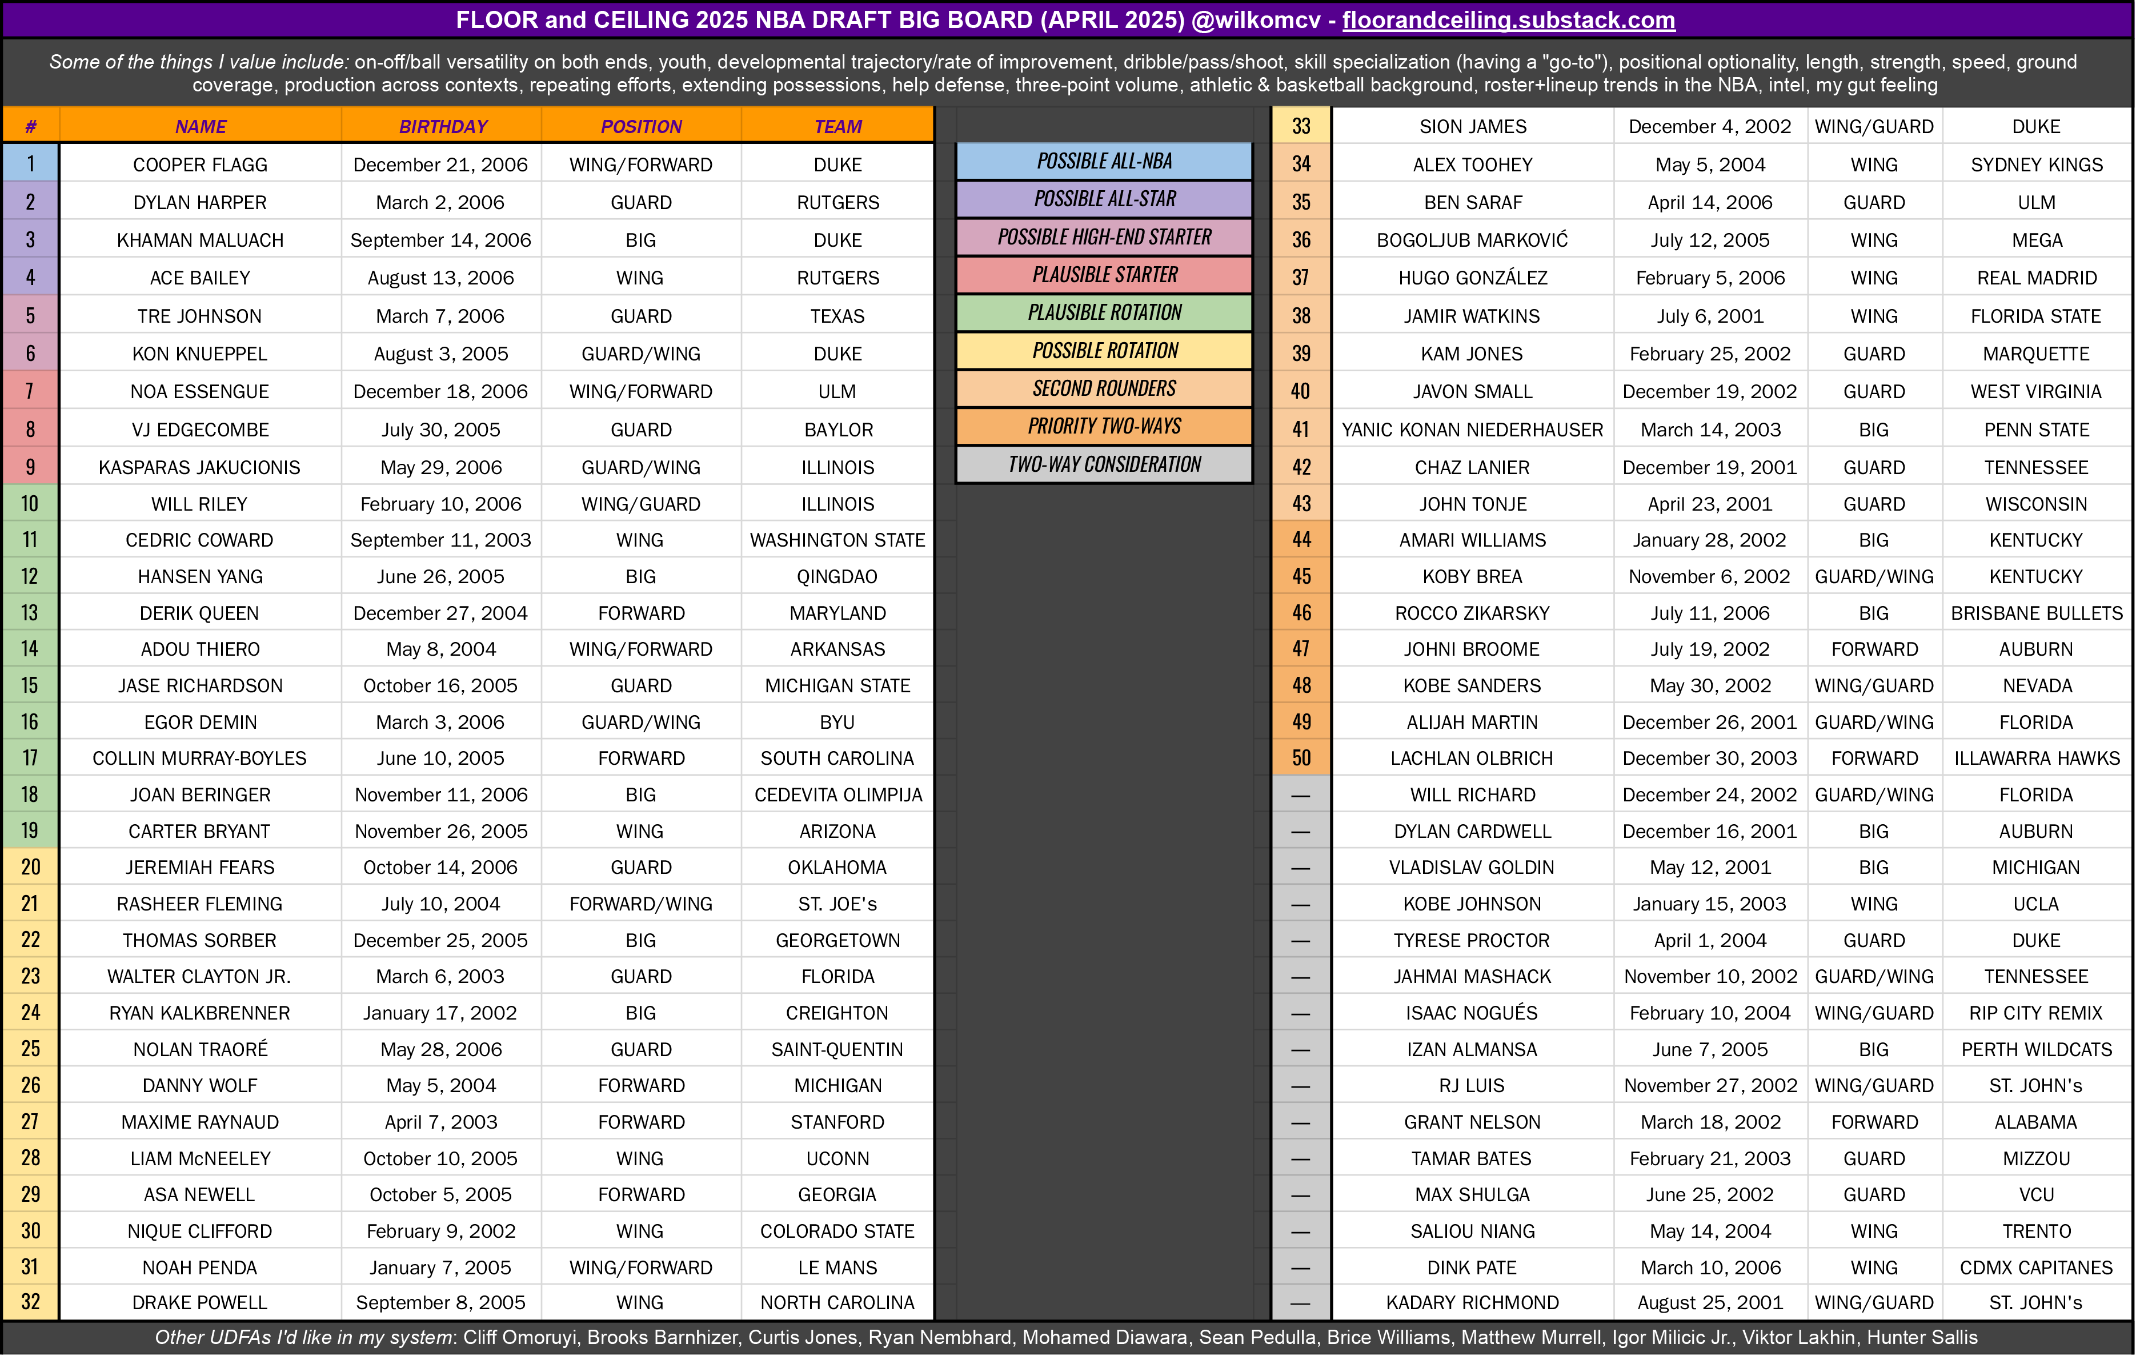Image resolution: width=2136 pixels, height=1356 pixels.
Task: Click the POSITION column header
Action: tap(640, 126)
